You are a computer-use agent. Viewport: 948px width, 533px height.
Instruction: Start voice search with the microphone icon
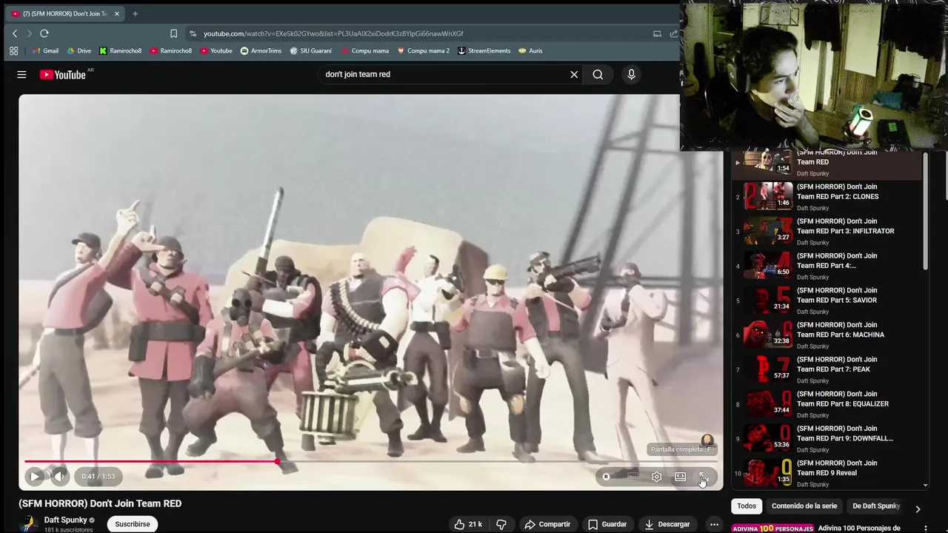click(x=631, y=74)
